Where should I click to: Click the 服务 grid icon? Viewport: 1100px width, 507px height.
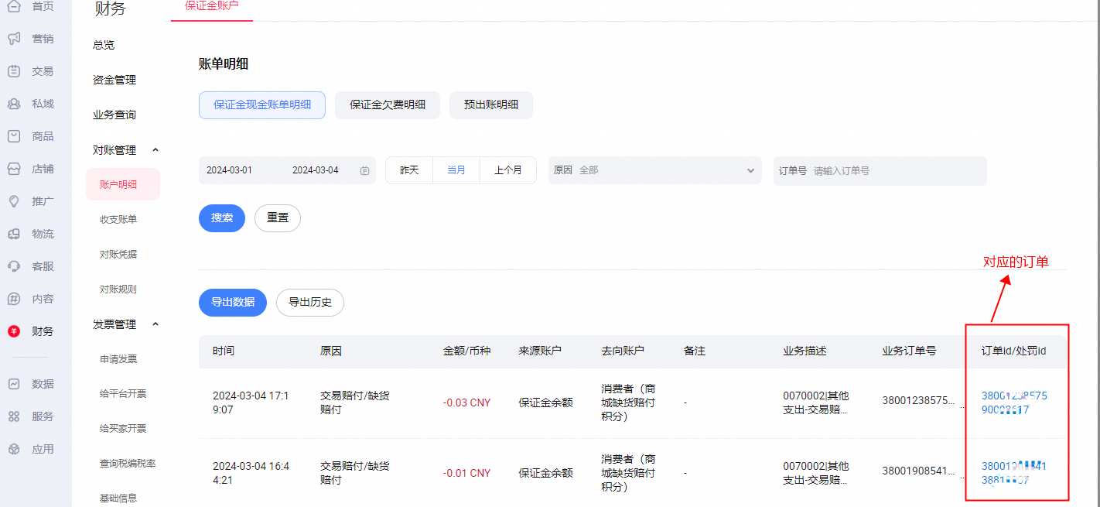14,416
